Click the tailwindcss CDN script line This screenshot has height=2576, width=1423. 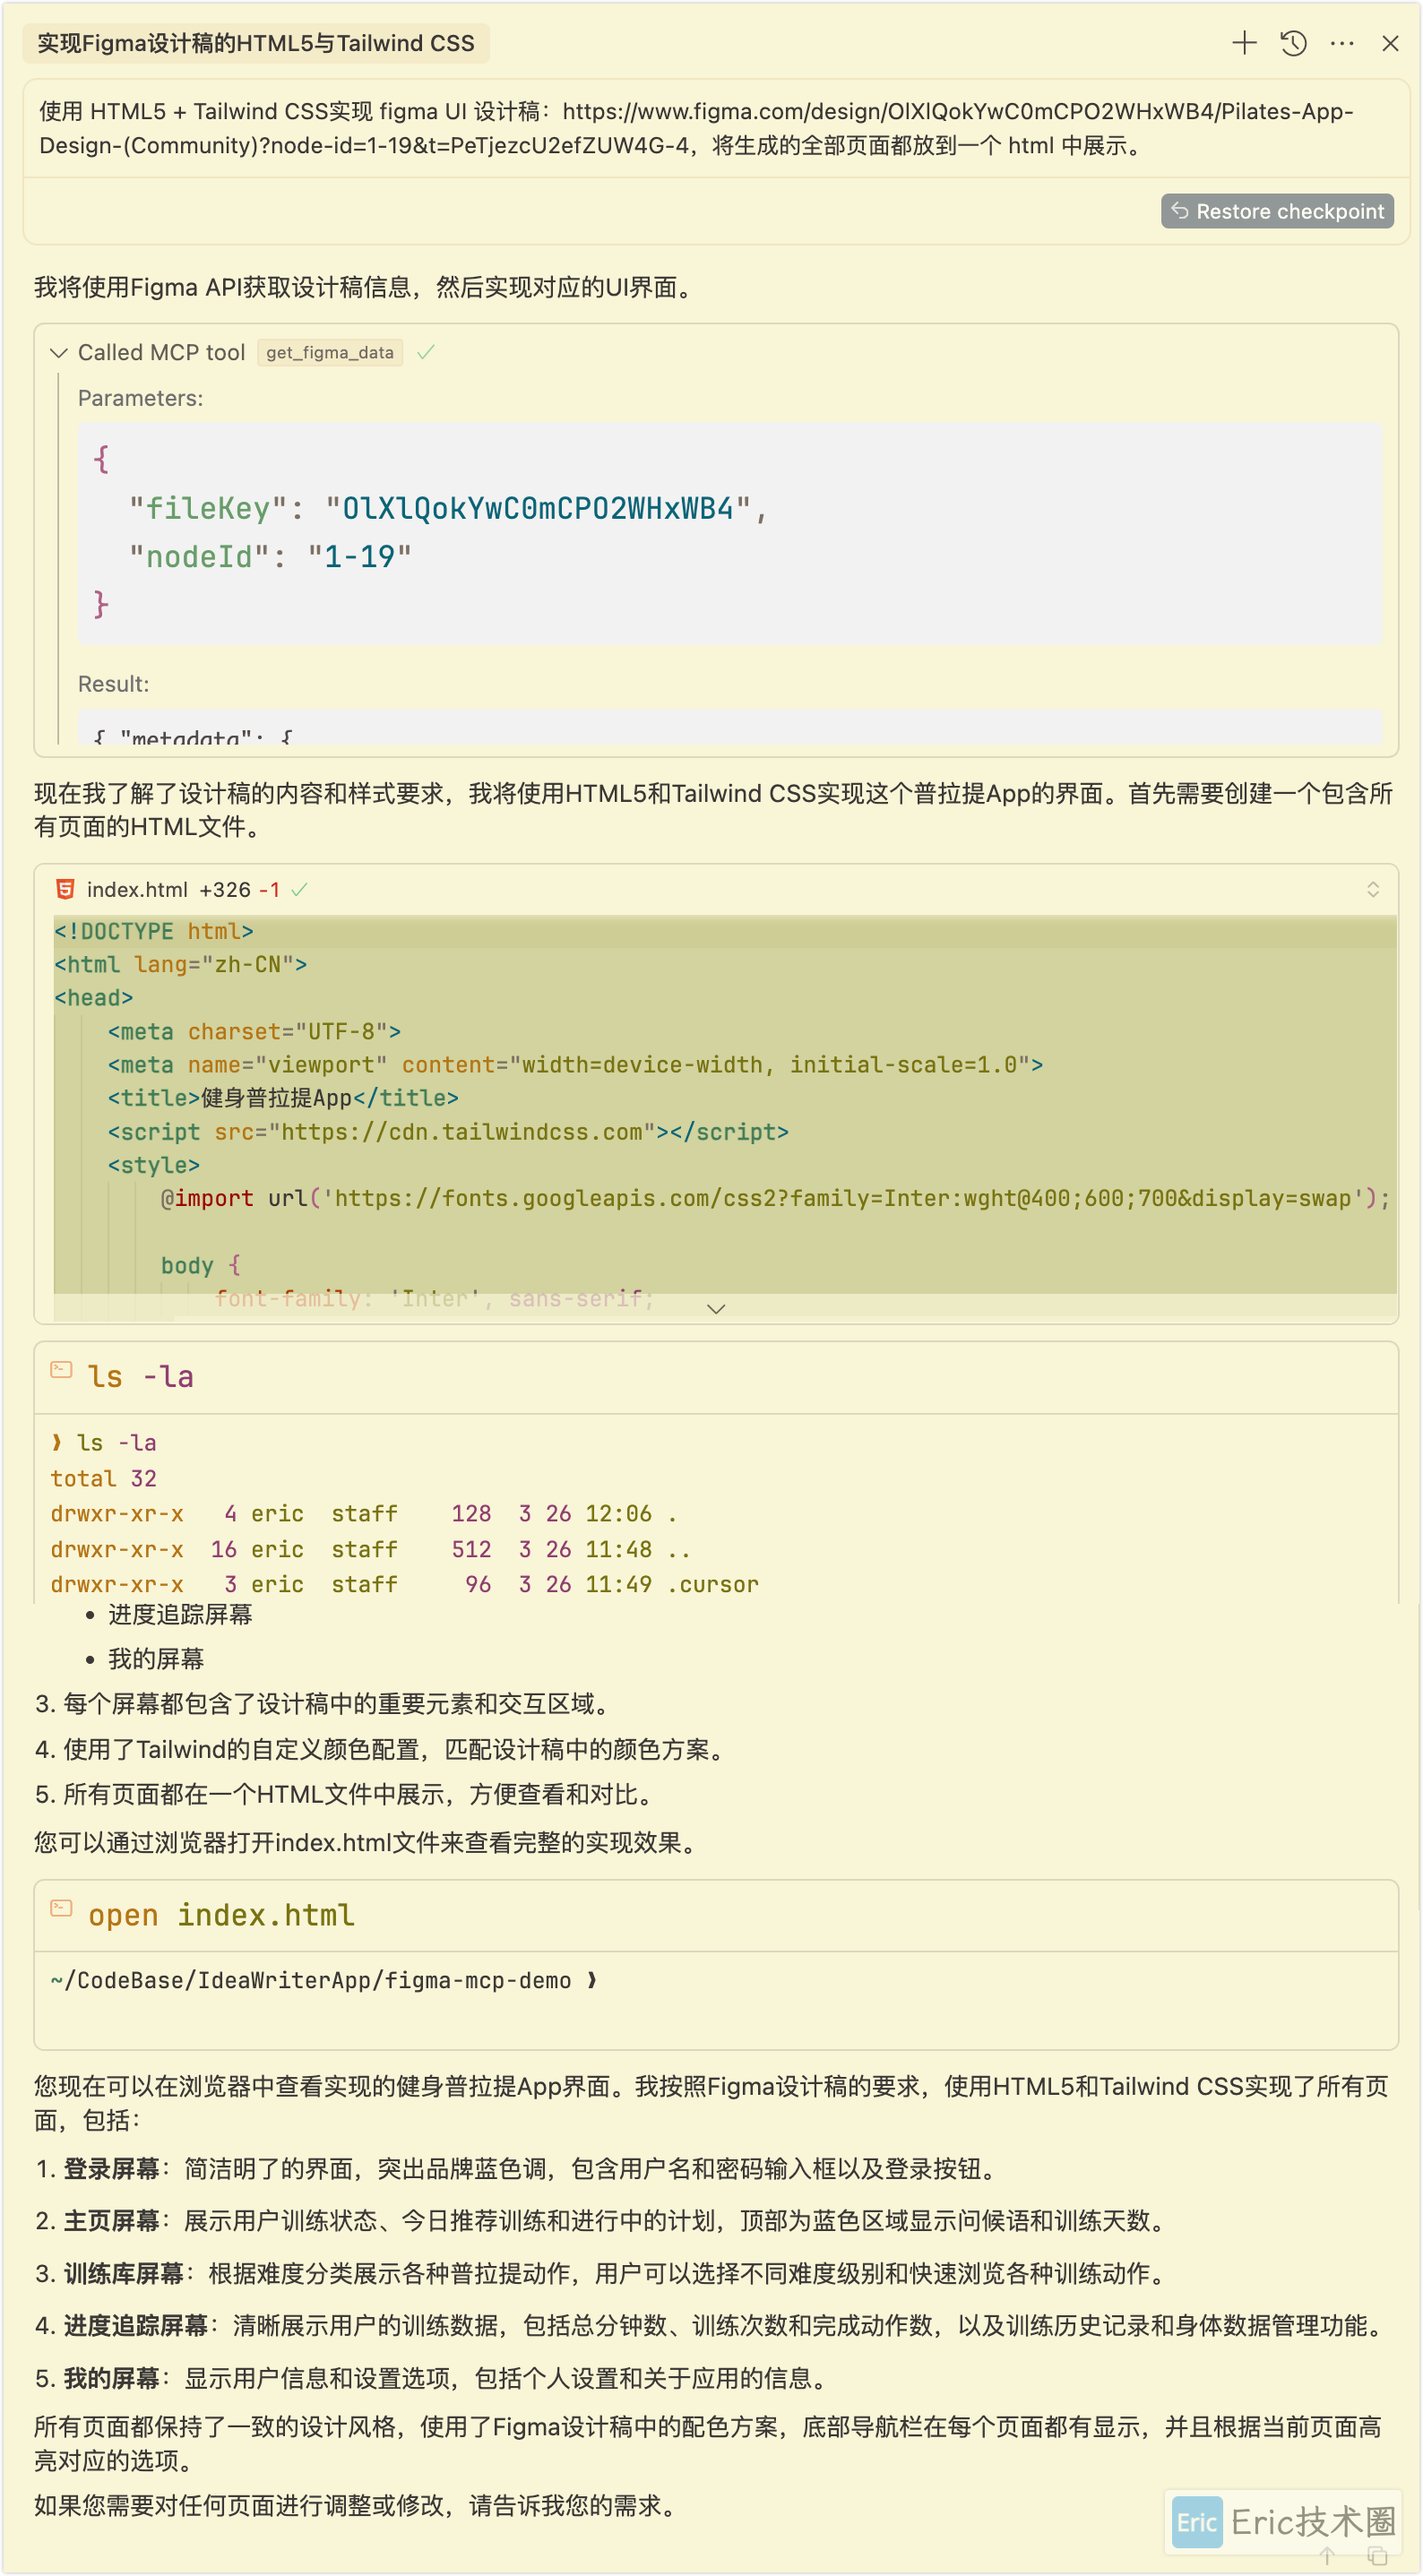[448, 1132]
